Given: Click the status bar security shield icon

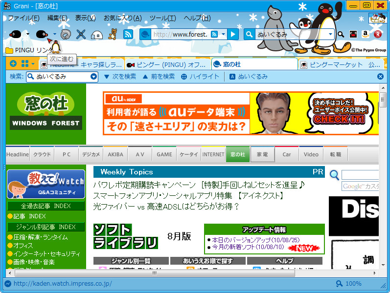Looking at the screenshot, I should [x=8, y=284].
